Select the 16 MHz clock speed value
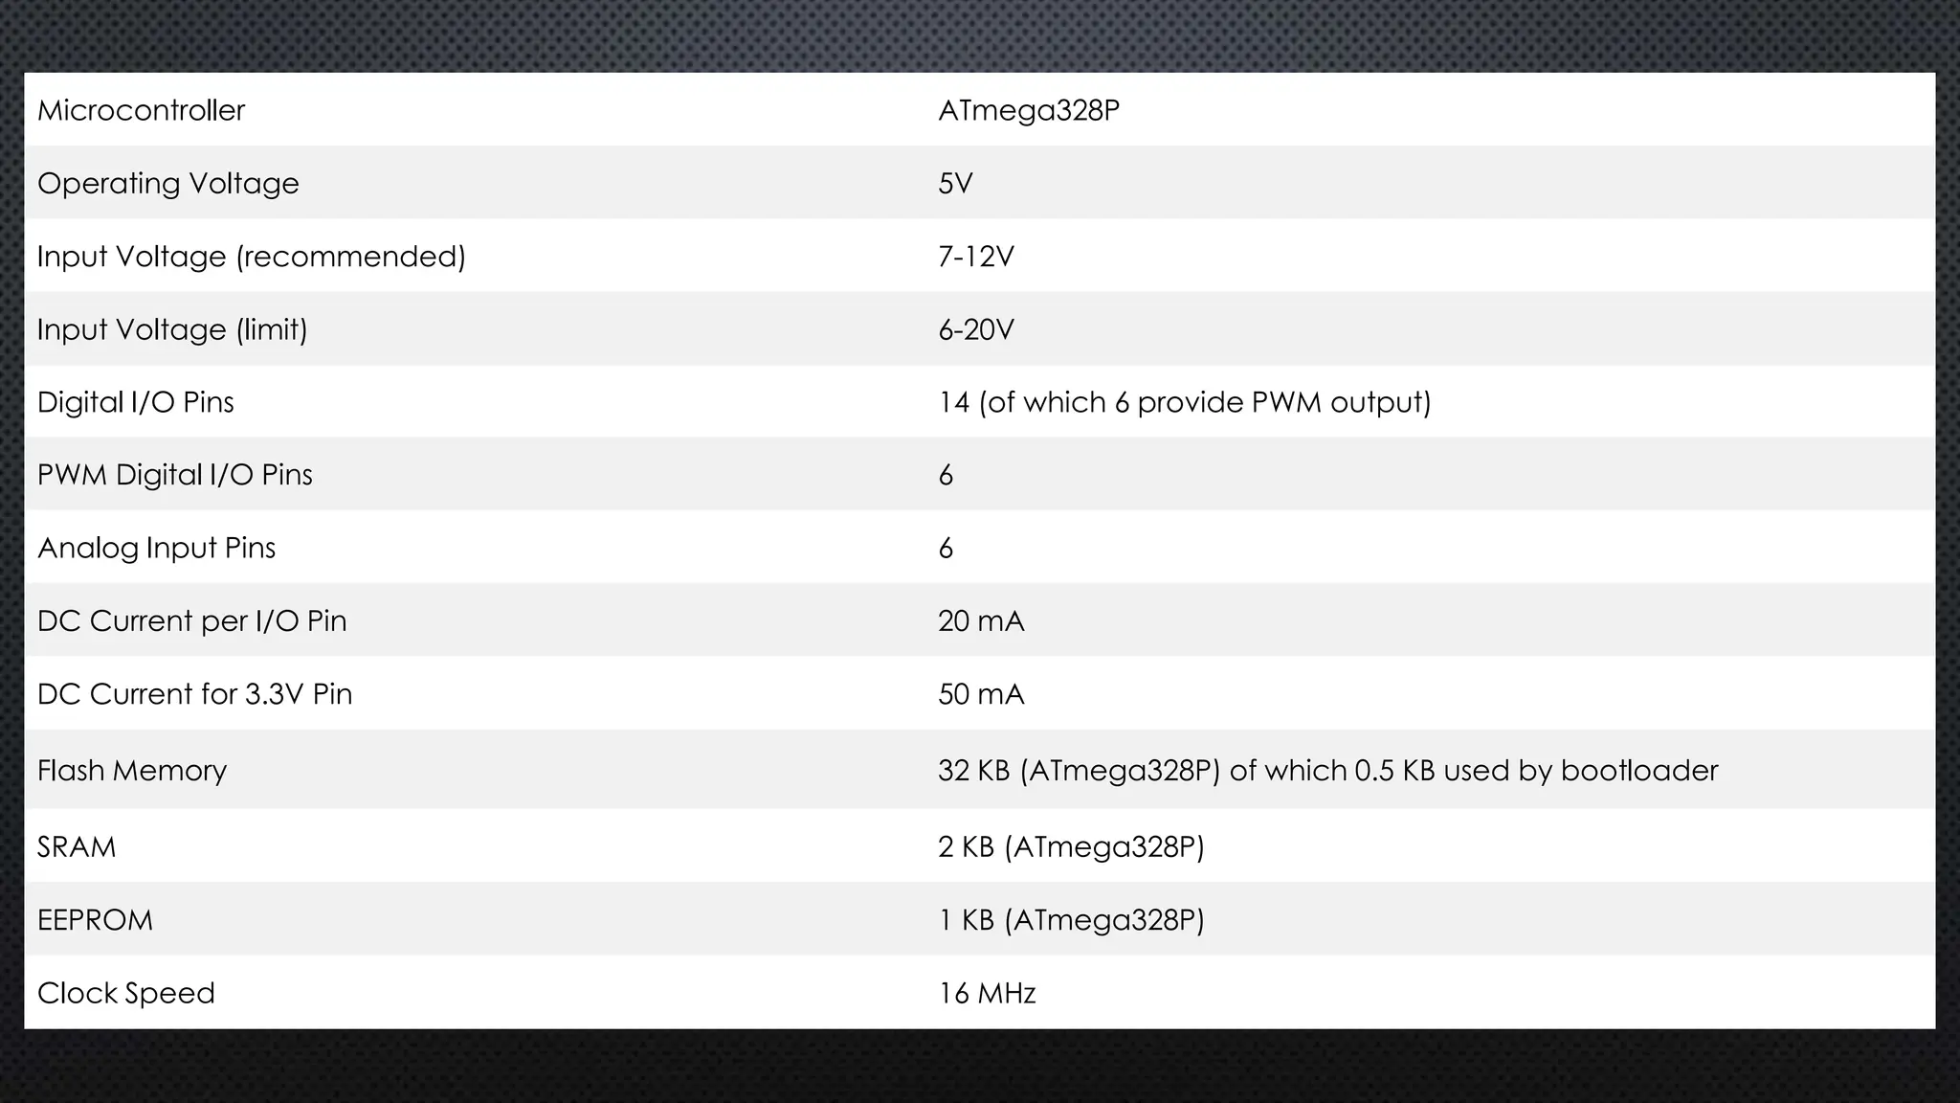This screenshot has height=1103, width=1960. pos(987,993)
